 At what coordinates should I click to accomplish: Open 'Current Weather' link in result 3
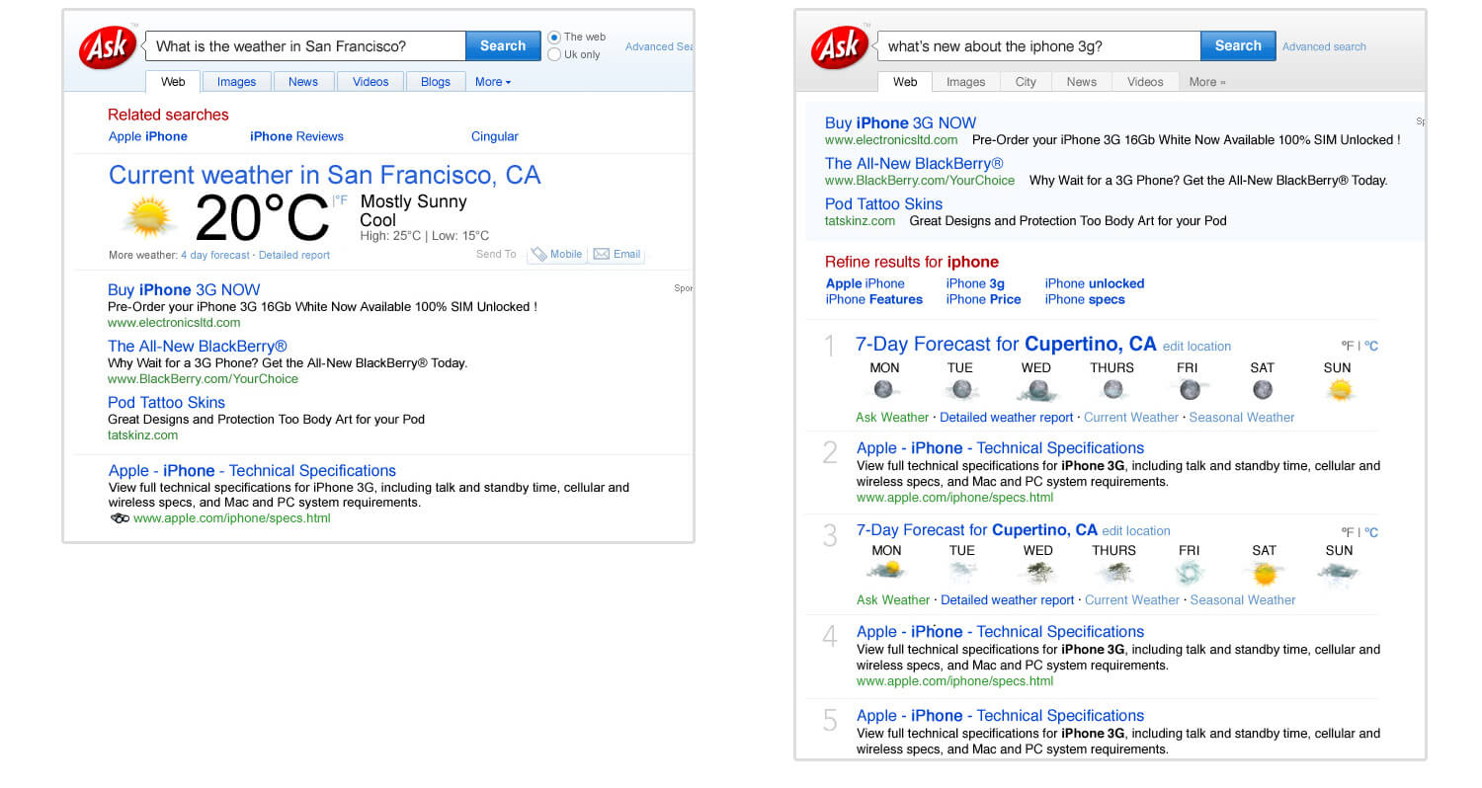pos(1132,600)
